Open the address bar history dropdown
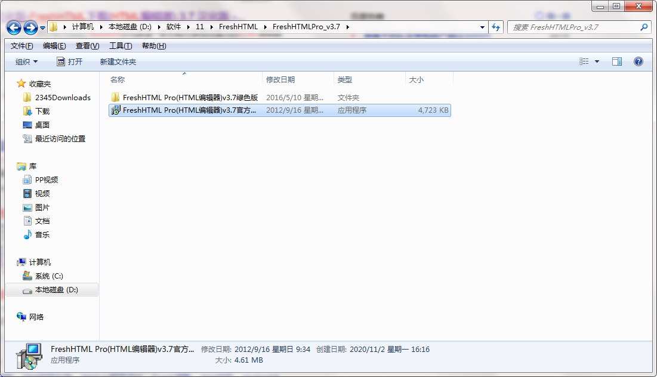 coord(482,27)
